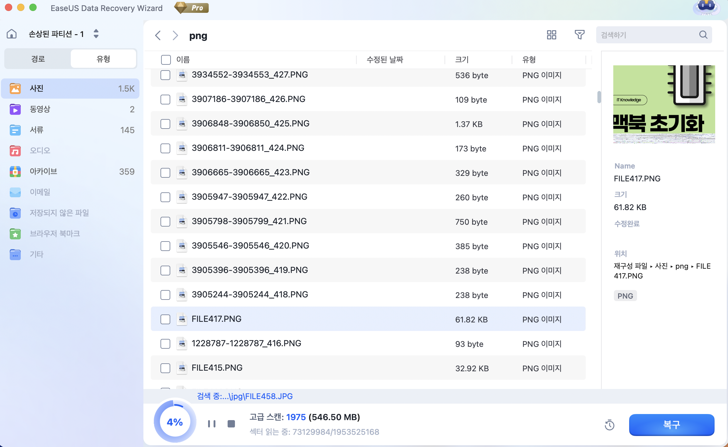Click the home icon in sidebar
The width and height of the screenshot is (728, 447).
click(12, 34)
